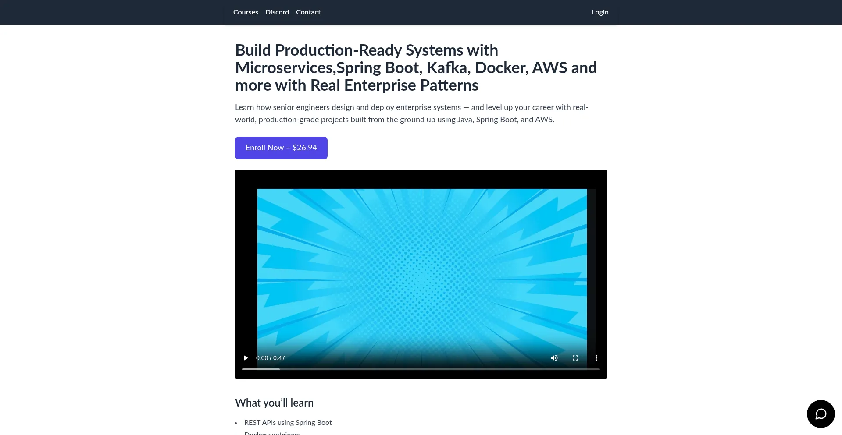842x435 pixels.
Task: Go to the Discord nav link
Action: pyautogui.click(x=277, y=12)
